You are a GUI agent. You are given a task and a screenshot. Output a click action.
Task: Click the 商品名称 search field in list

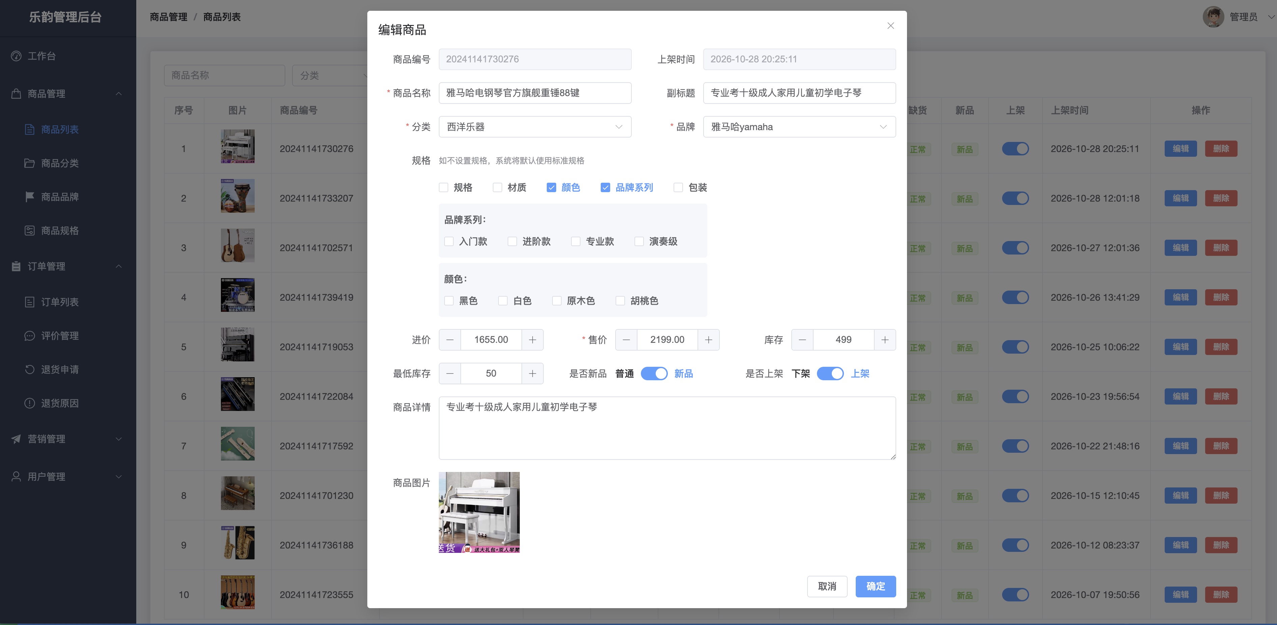(x=225, y=75)
